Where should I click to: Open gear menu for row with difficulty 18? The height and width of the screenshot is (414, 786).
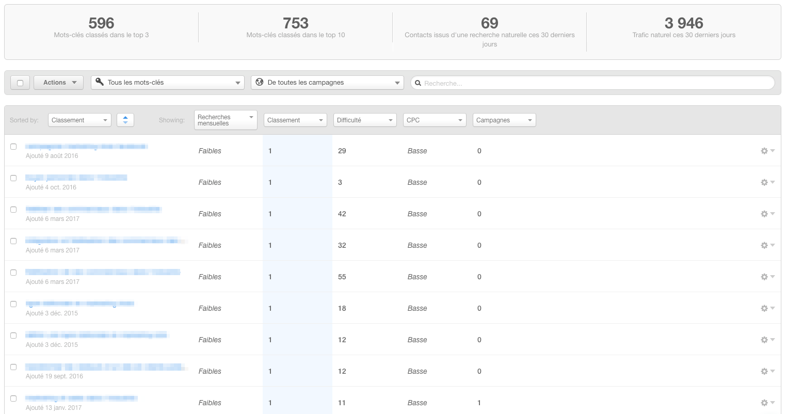(767, 308)
